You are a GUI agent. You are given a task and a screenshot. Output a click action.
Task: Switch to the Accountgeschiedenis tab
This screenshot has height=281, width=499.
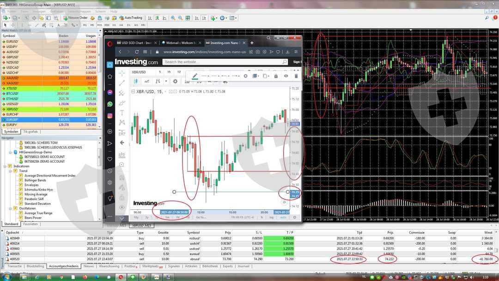pos(64,266)
